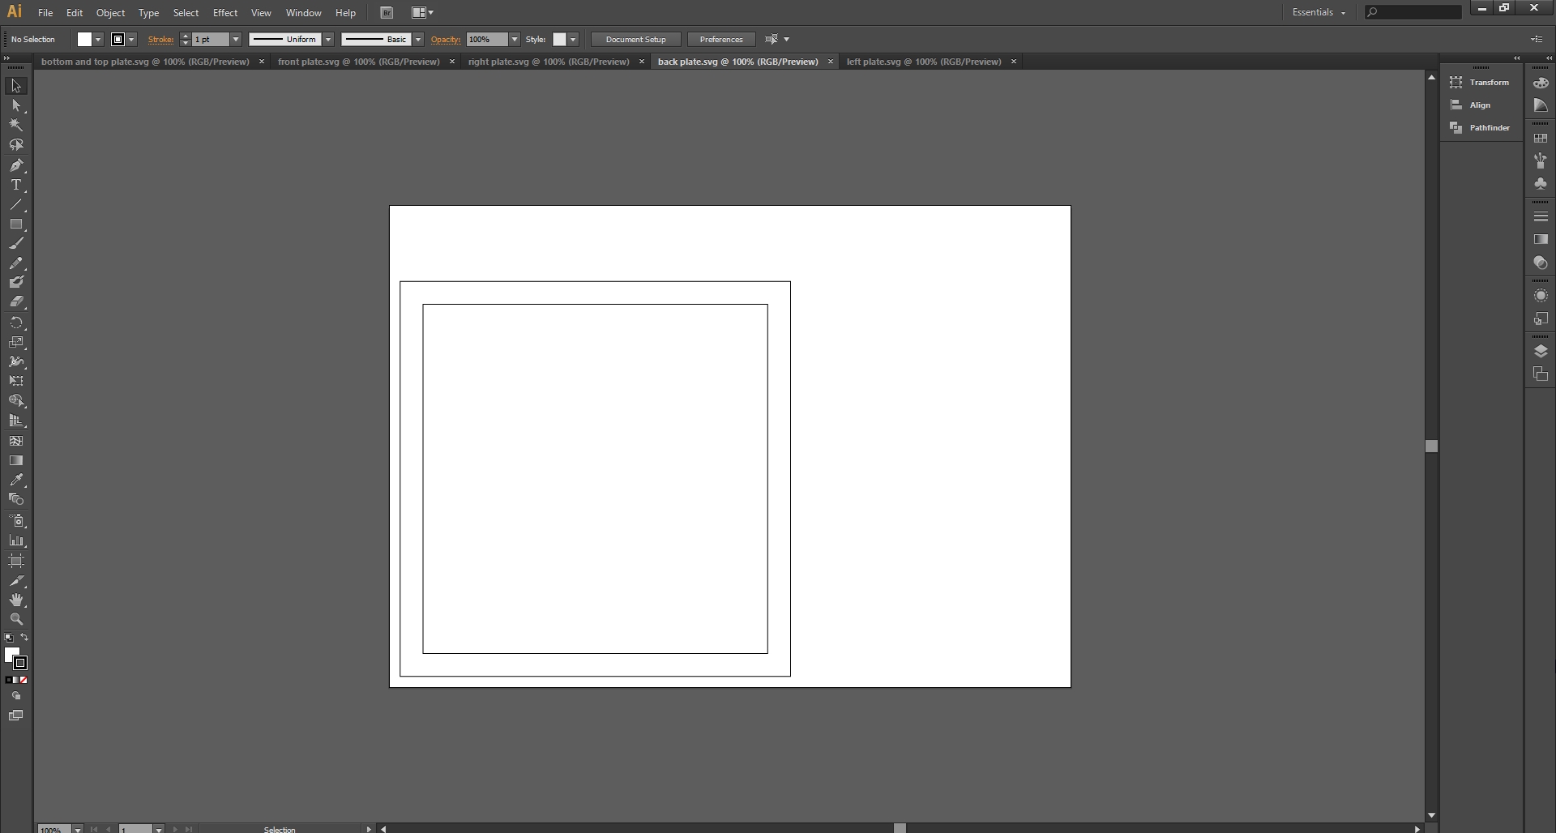The width and height of the screenshot is (1556, 833).
Task: Select the Line Segment tool
Action: (x=16, y=204)
